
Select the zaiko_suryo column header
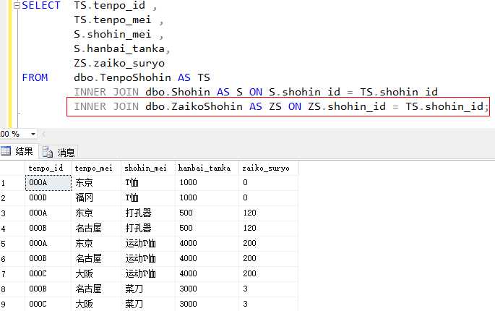[268, 168]
